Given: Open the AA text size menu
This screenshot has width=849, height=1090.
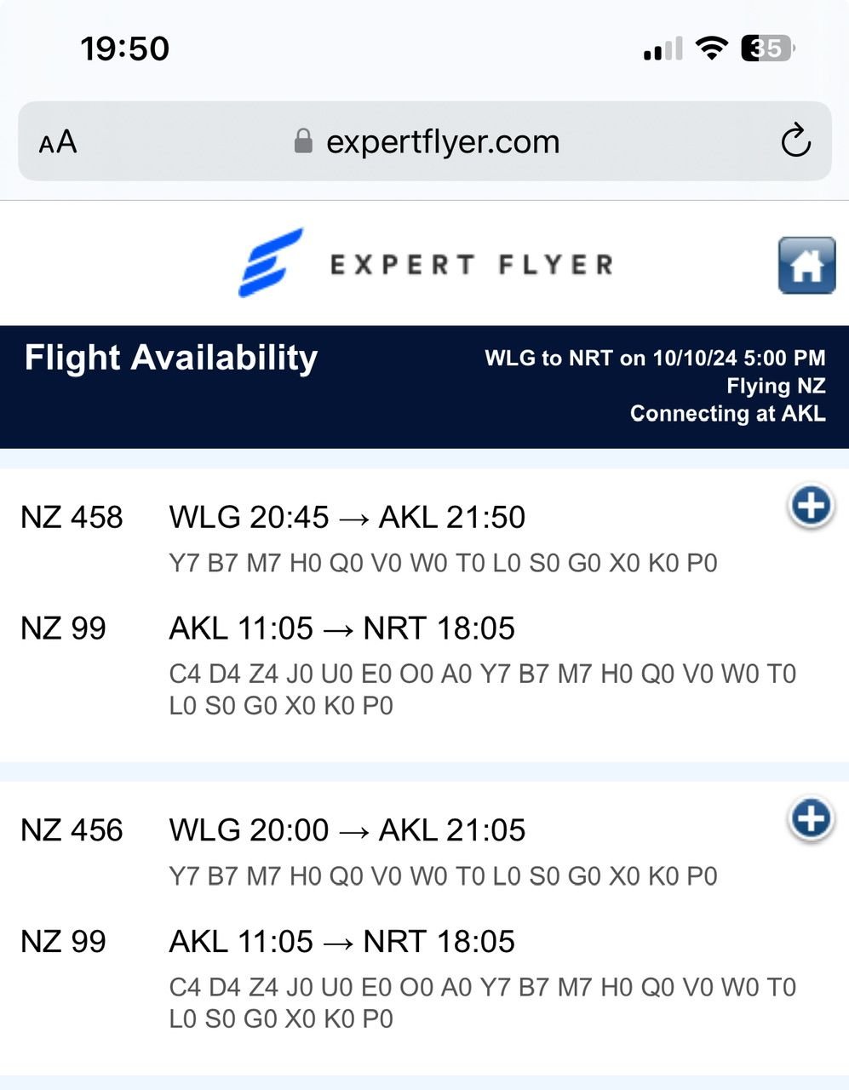Looking at the screenshot, I should point(58,142).
